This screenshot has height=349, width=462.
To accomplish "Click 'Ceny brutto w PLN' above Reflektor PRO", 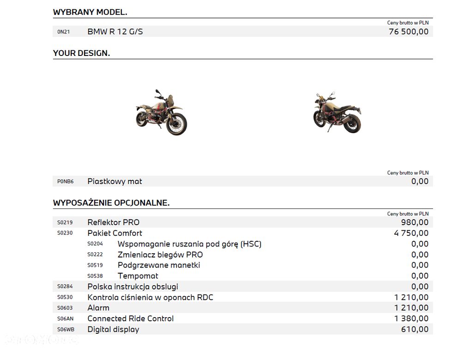I will pyautogui.click(x=408, y=214).
